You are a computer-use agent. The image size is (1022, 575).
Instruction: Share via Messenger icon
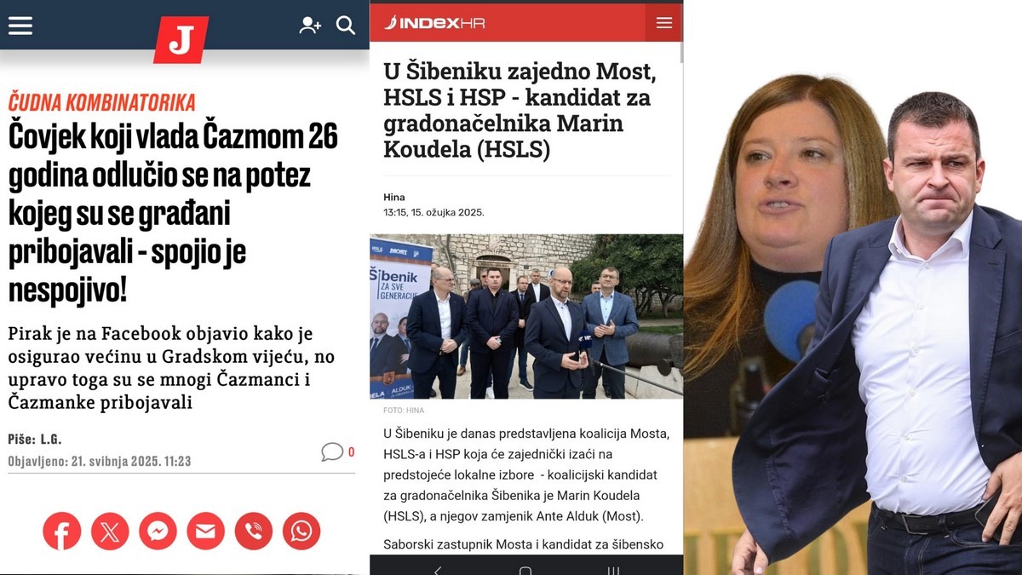[x=158, y=531]
